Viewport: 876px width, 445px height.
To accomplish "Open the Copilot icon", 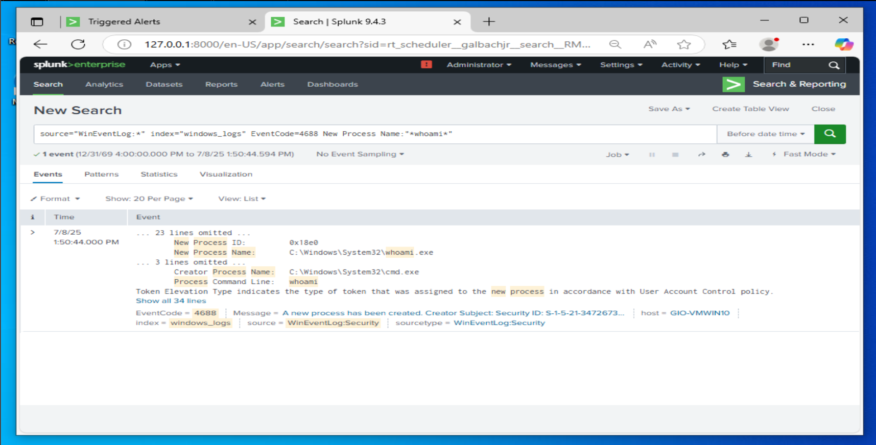I will (x=844, y=44).
